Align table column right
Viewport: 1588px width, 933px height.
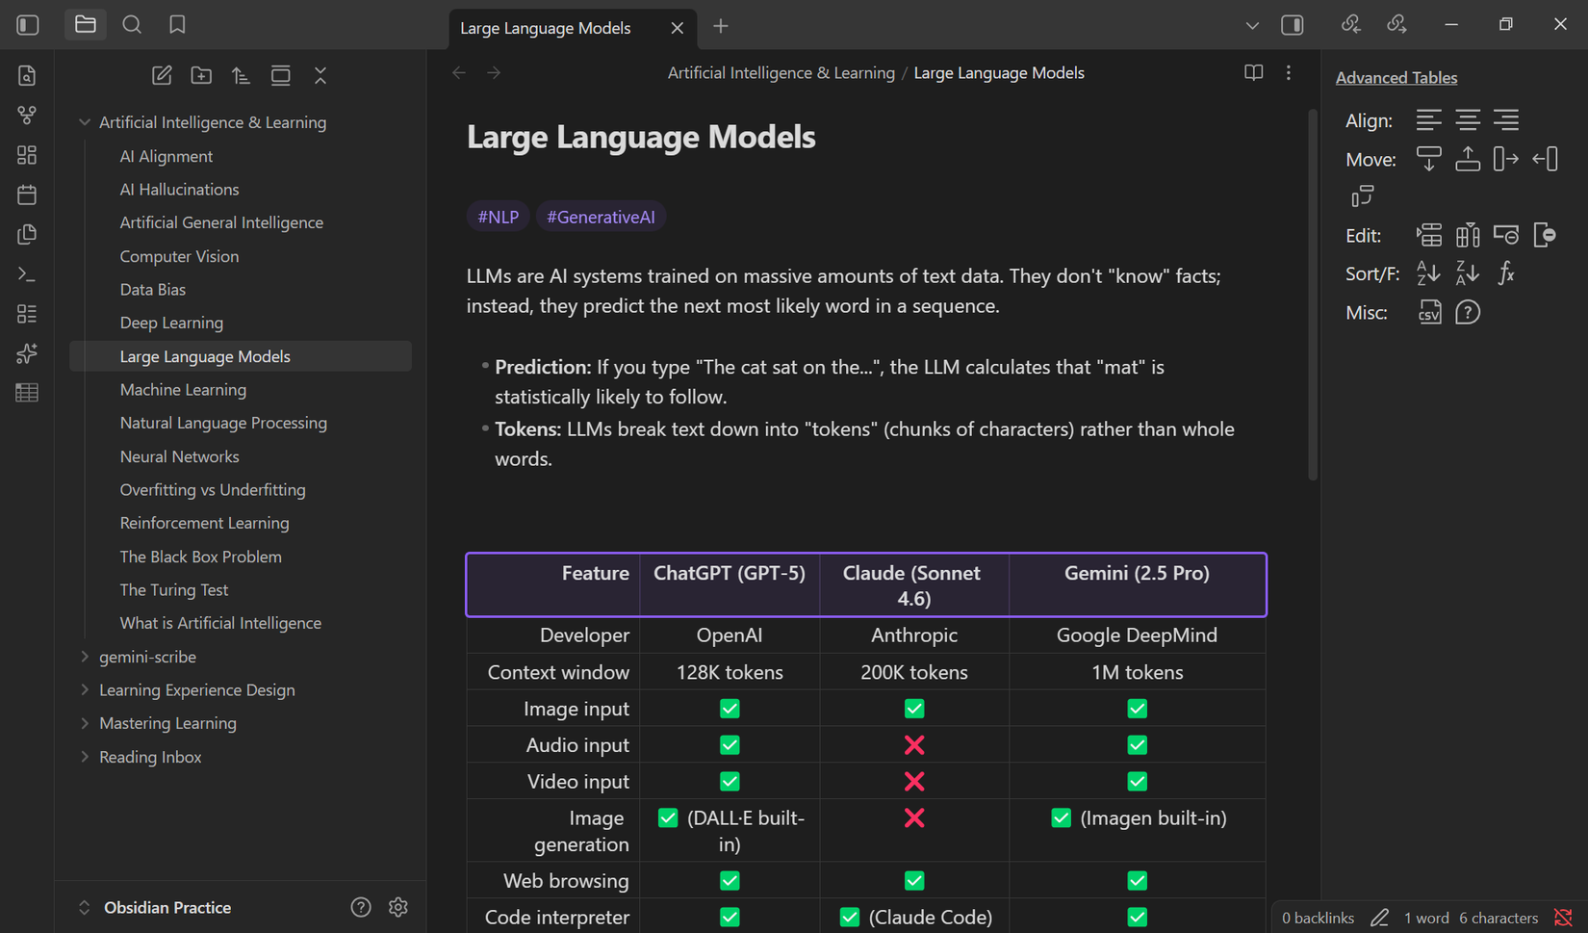click(x=1506, y=120)
